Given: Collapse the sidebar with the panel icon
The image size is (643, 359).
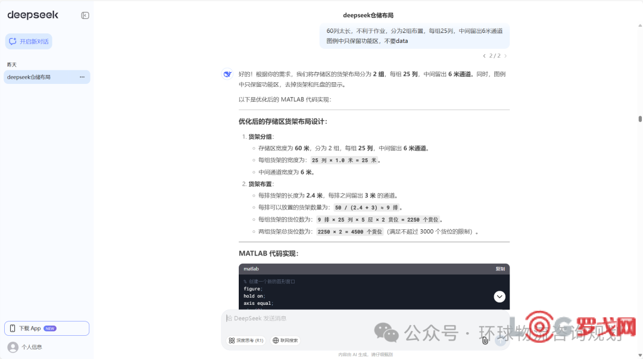Looking at the screenshot, I should [x=85, y=15].
